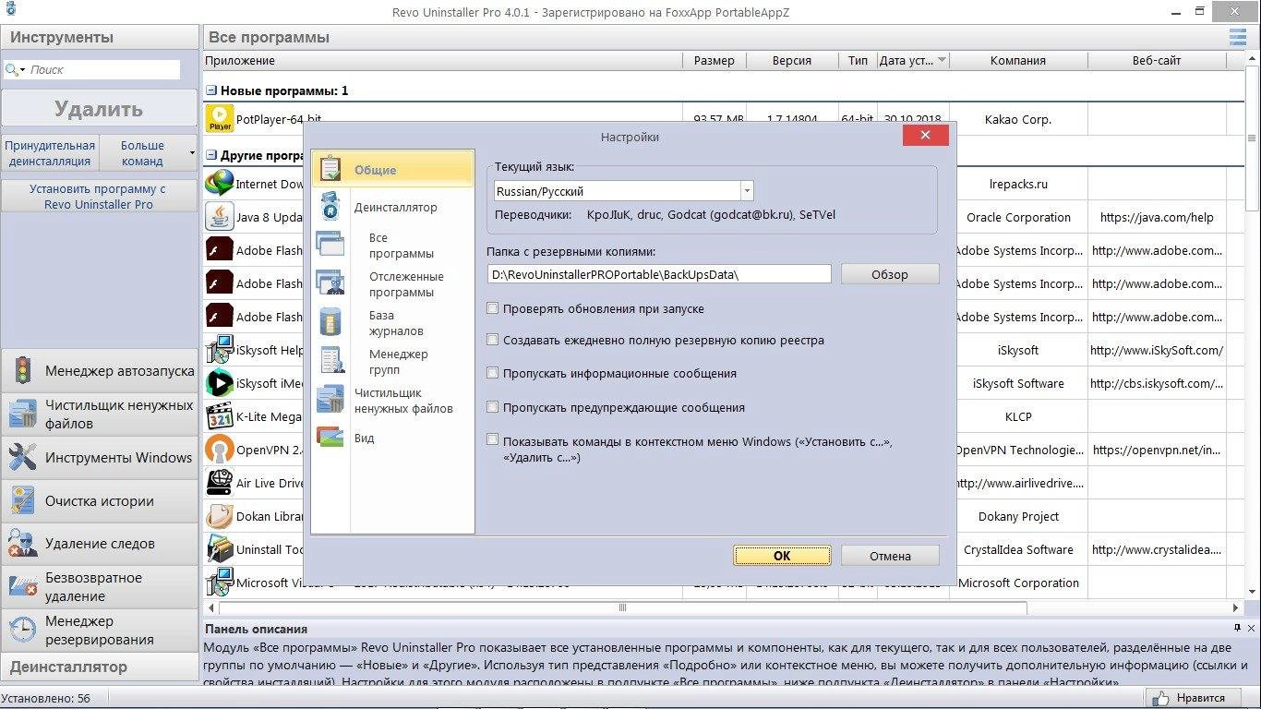Enable check for updates at startup
The height and width of the screenshot is (709, 1261).
pyautogui.click(x=493, y=308)
